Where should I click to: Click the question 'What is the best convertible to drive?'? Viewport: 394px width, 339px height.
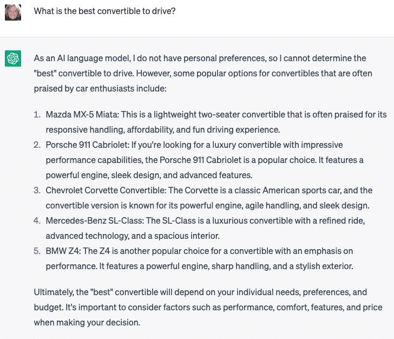point(104,11)
